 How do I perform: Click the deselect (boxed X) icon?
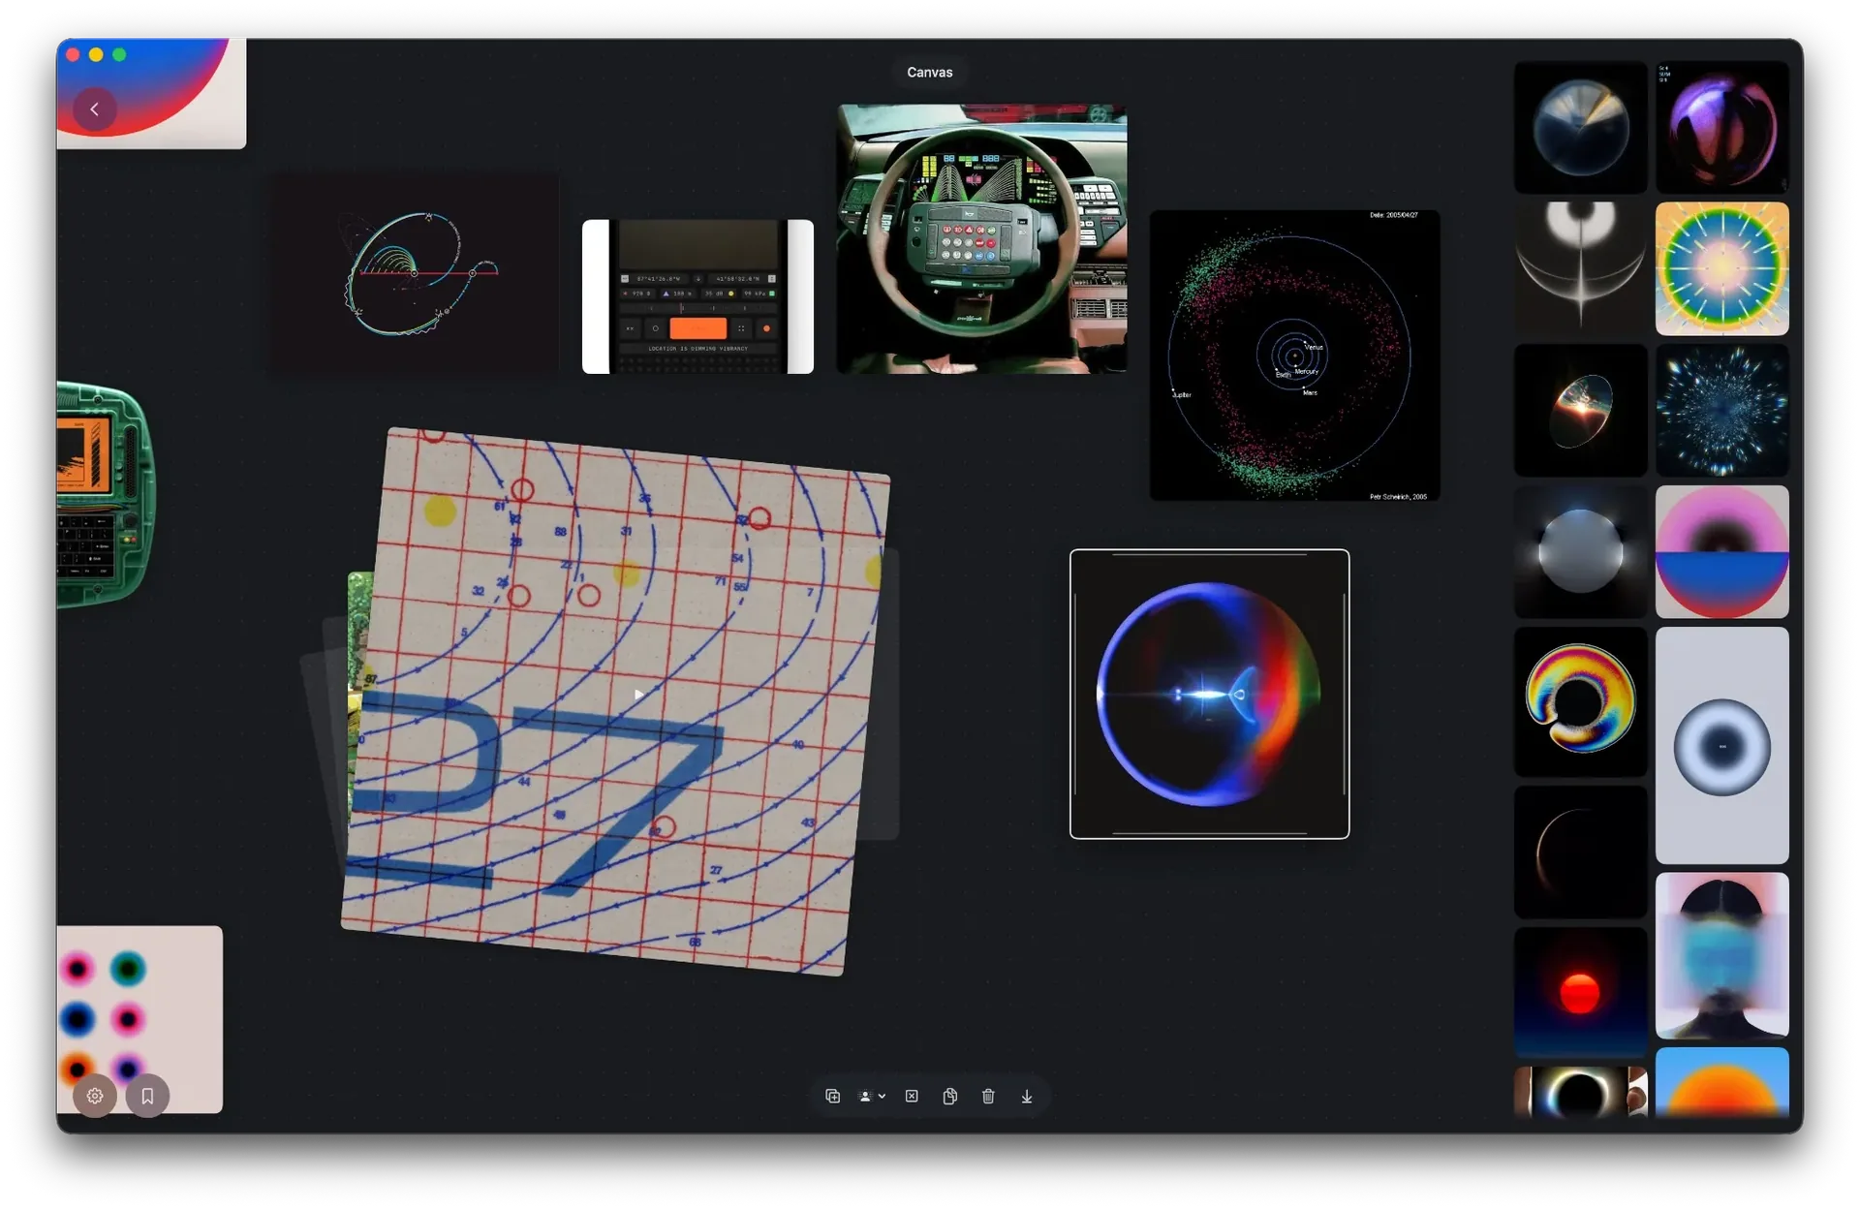pos(912,1096)
